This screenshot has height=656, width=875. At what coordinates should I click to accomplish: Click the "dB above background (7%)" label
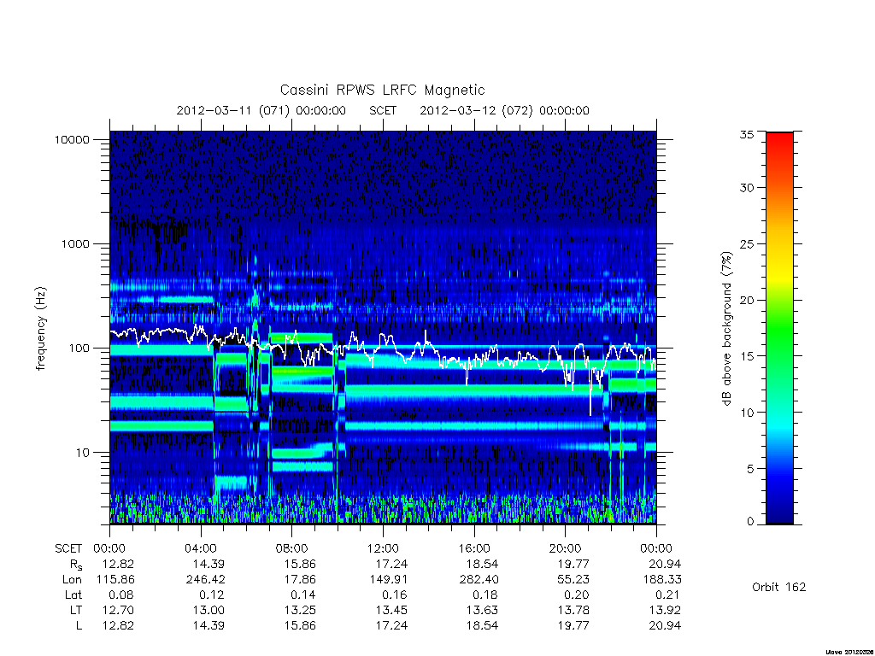(x=726, y=329)
